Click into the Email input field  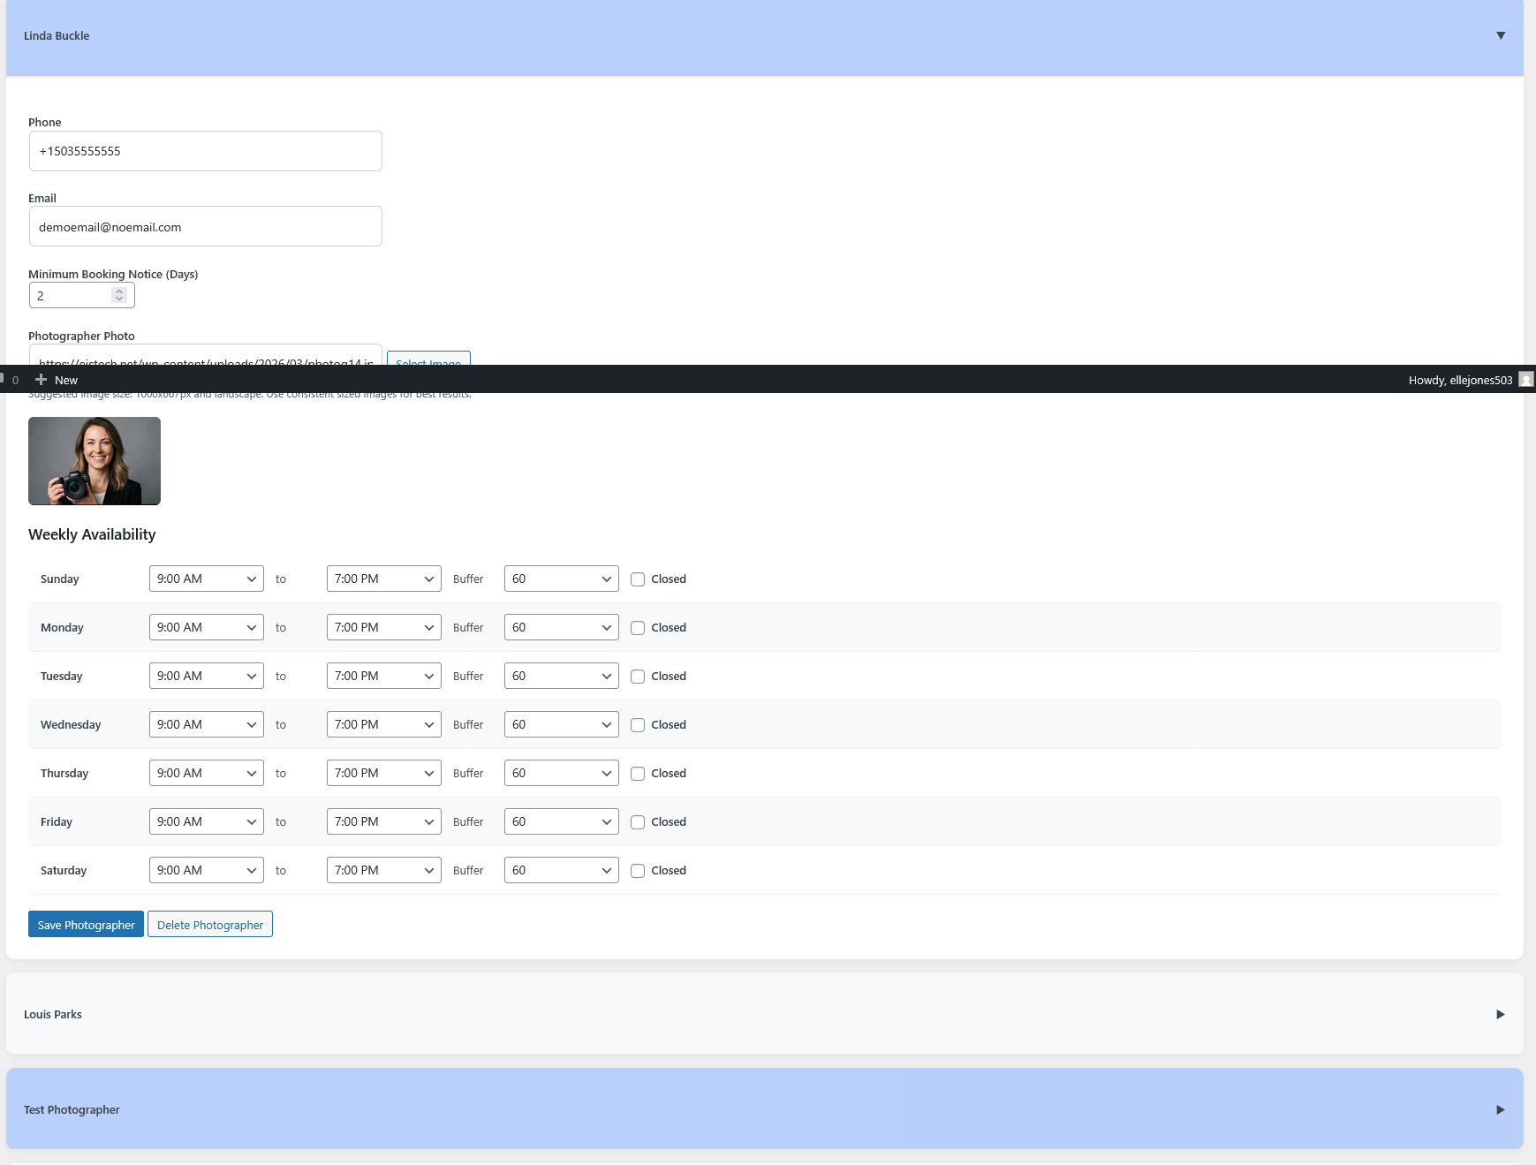tap(205, 227)
